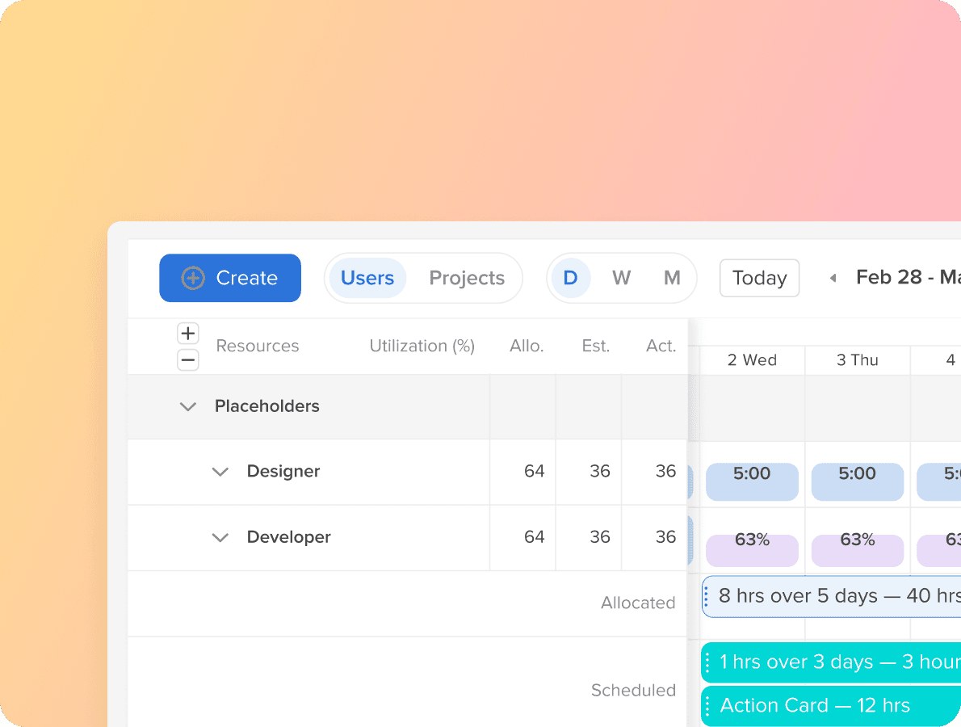Click the drag handle on the 8 hrs allocation bar

point(708,595)
